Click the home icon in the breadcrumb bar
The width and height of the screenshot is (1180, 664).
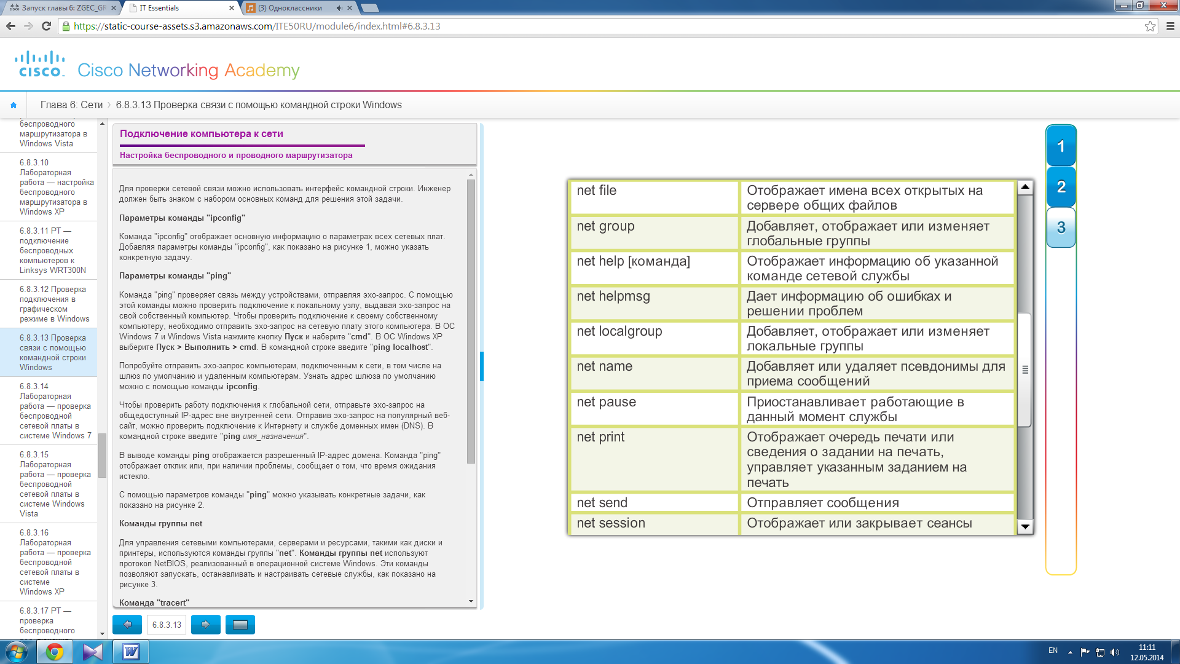point(14,105)
